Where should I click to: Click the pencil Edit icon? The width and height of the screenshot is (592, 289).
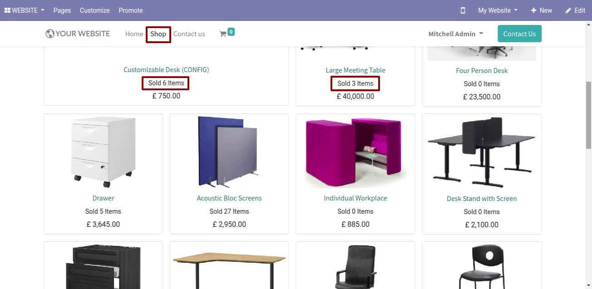point(568,10)
